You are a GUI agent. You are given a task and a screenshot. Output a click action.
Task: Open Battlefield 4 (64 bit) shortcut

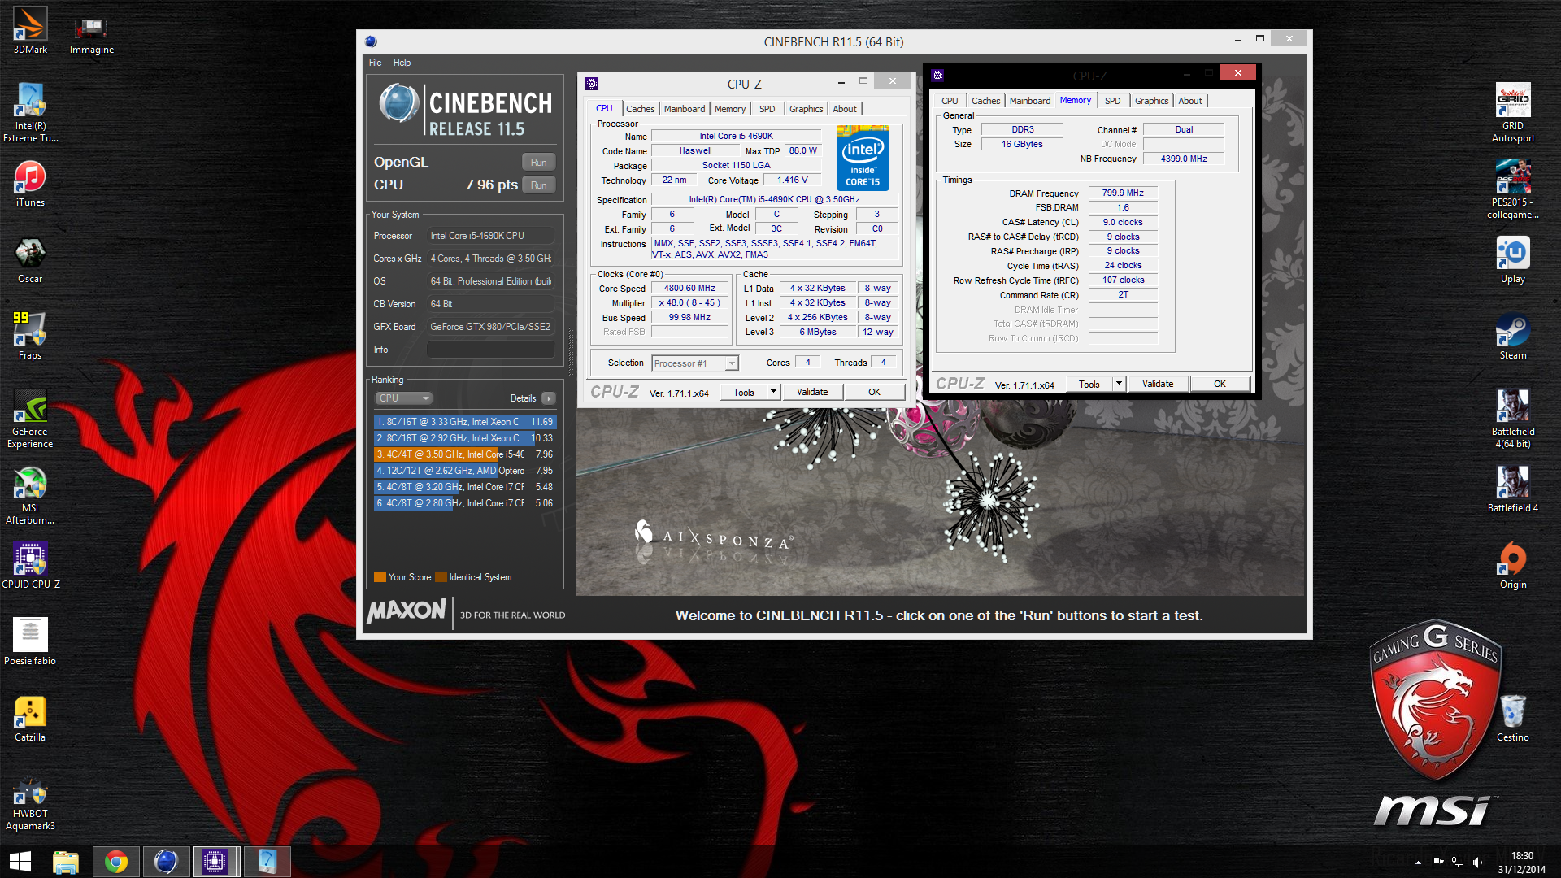[x=1513, y=418]
